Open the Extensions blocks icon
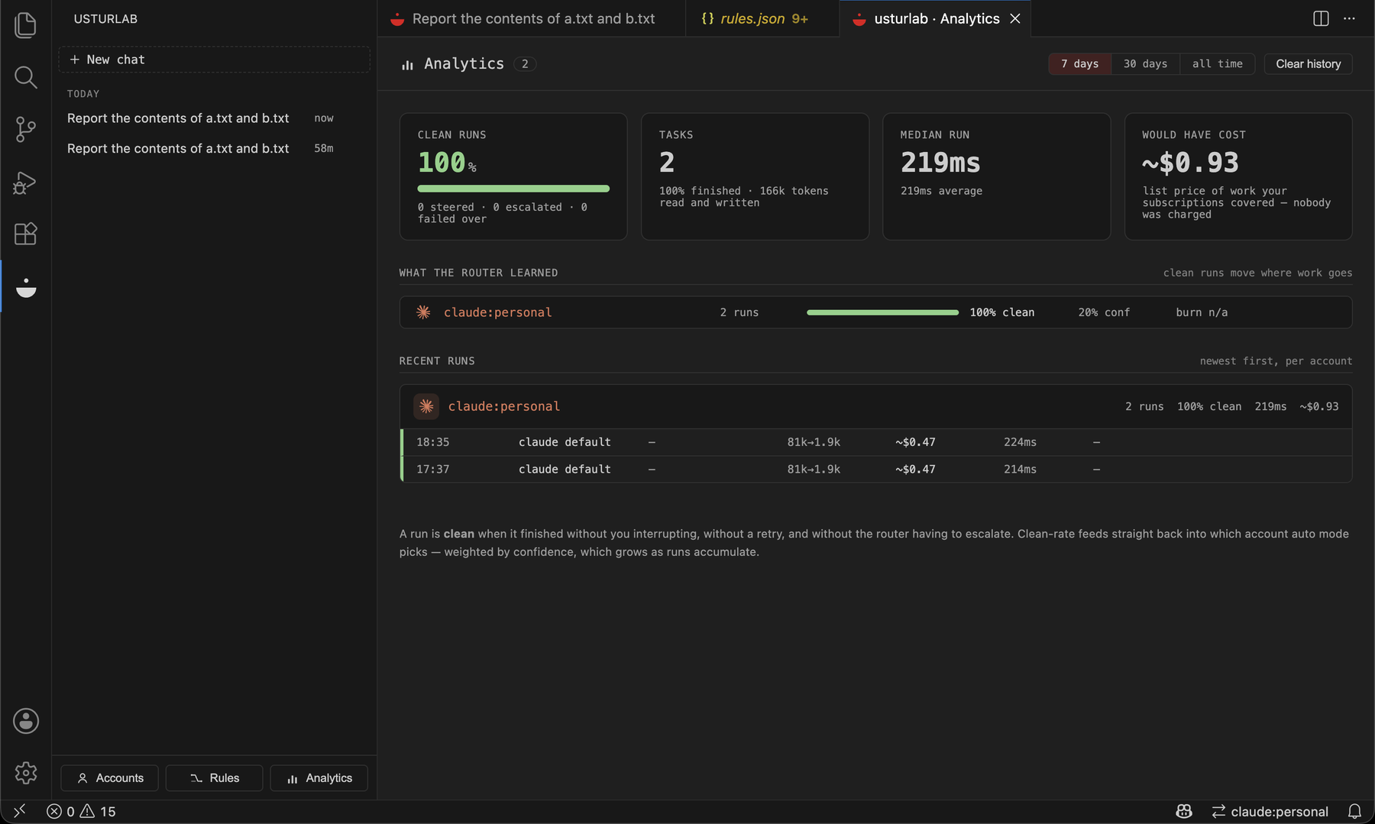 (x=25, y=234)
